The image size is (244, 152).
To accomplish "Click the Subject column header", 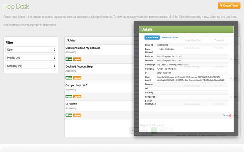I will pyautogui.click(x=72, y=40).
